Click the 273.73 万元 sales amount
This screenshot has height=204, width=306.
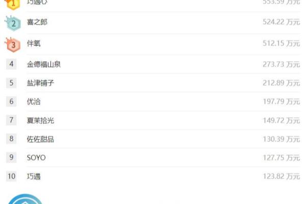pyautogui.click(x=281, y=64)
